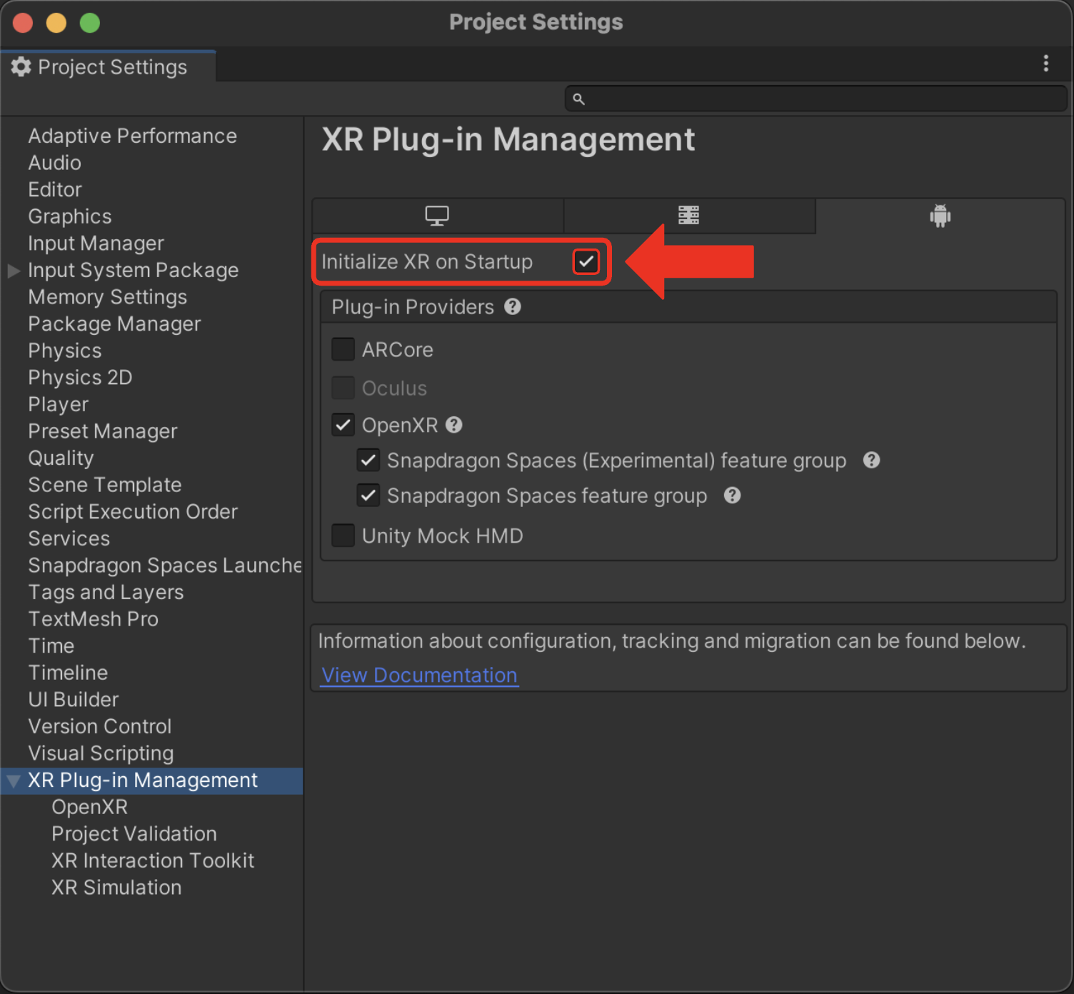Select Package Manager settings
The height and width of the screenshot is (994, 1074).
[x=114, y=324]
